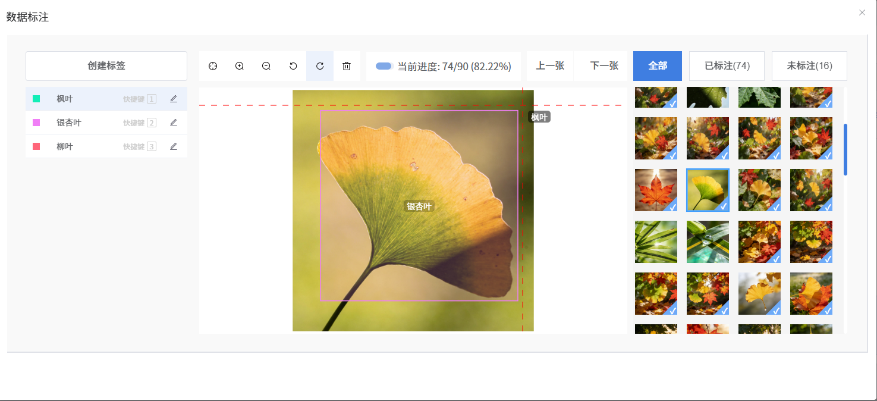
Task: Rotate the image counterclockwise
Action: [x=293, y=66]
